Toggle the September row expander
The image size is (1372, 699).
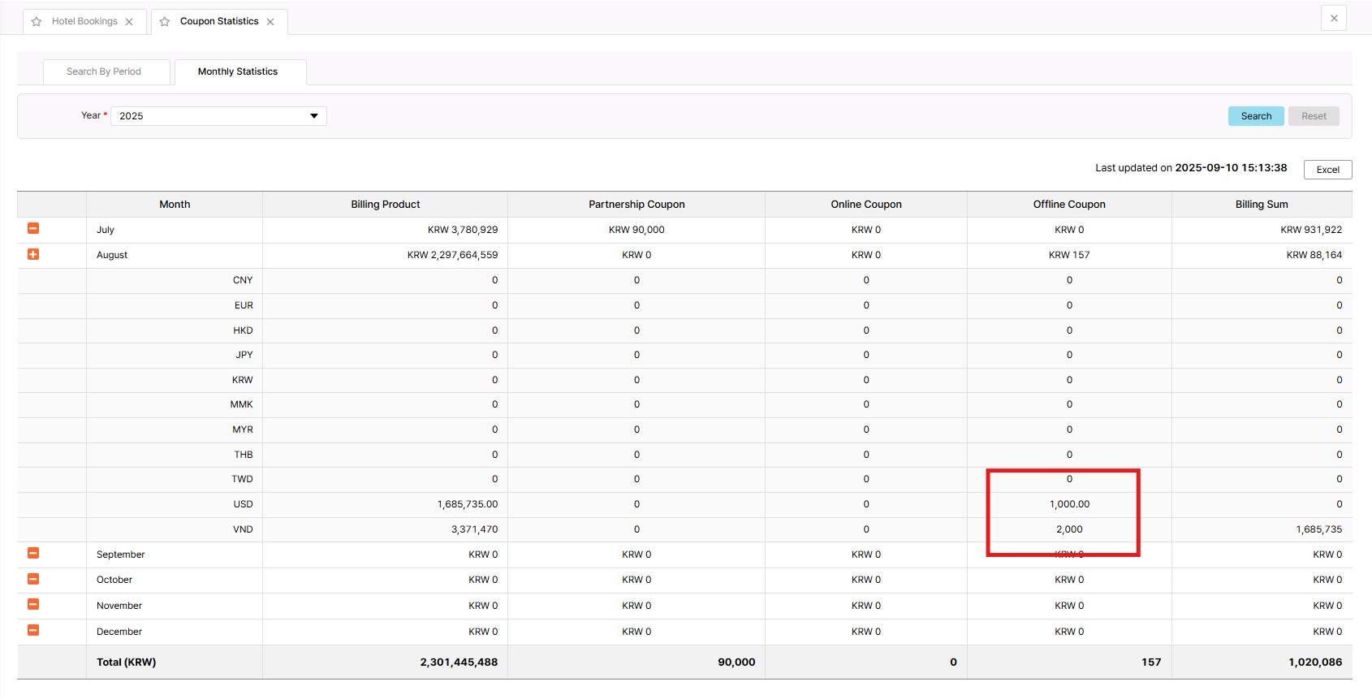click(x=33, y=554)
